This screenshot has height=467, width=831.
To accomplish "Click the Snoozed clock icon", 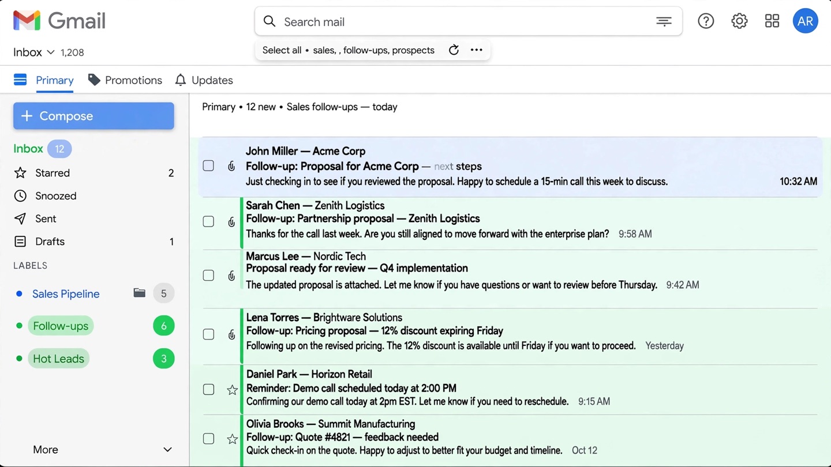I will [20, 196].
